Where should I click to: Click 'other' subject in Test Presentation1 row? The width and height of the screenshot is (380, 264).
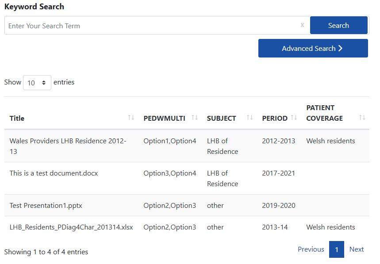pyautogui.click(x=215, y=205)
